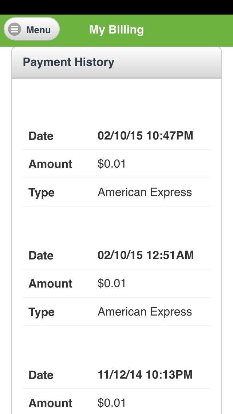Image resolution: width=233 pixels, height=414 pixels.
Task: Click Date label beside 02/10/15 10:47PM
Action: (x=41, y=136)
